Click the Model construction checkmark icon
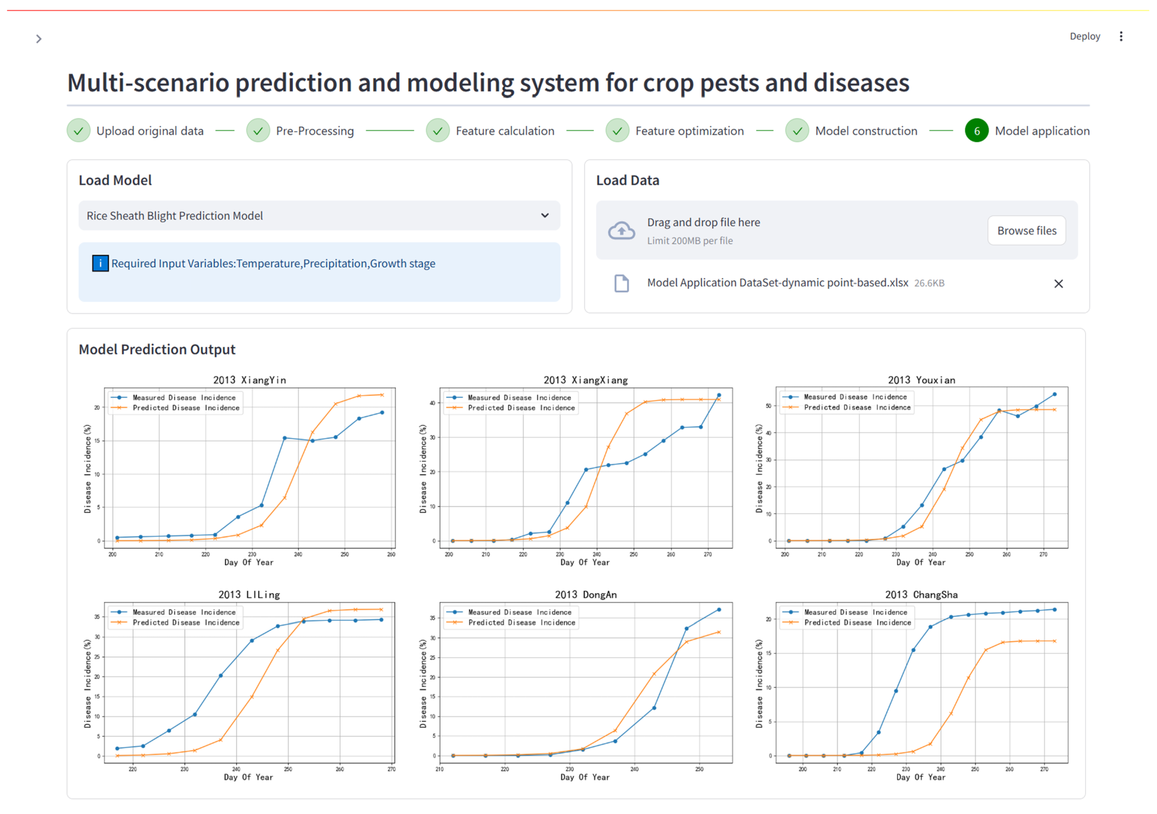Screen dimensions: 1157x814 click(797, 131)
